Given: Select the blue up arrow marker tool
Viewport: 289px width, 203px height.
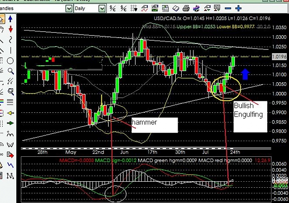Looking at the screenshot, I should (10, 19).
